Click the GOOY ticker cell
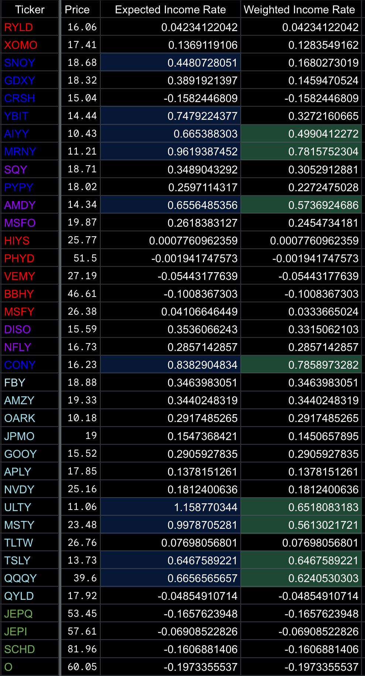The width and height of the screenshot is (365, 676). pos(30,454)
